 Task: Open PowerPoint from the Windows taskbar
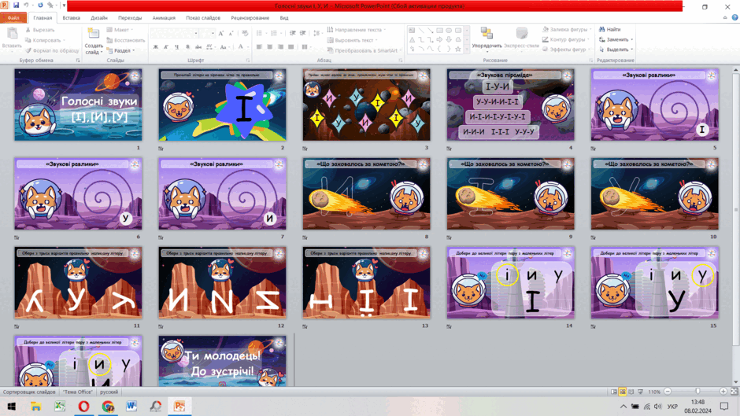coord(179,406)
